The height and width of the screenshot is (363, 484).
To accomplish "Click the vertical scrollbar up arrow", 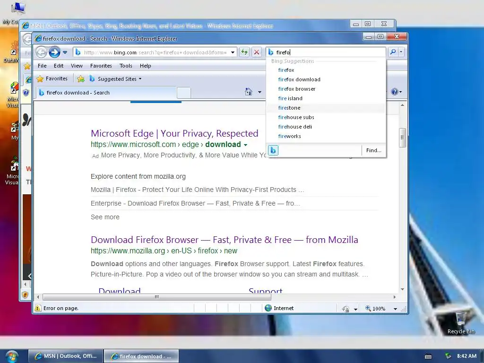I will click(402, 105).
